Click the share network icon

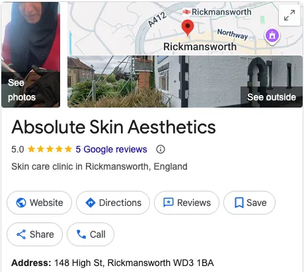(x=21, y=234)
